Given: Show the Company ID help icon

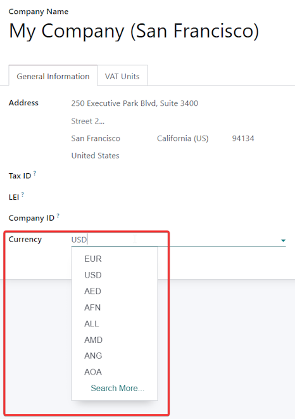Looking at the screenshot, I should [x=58, y=216].
